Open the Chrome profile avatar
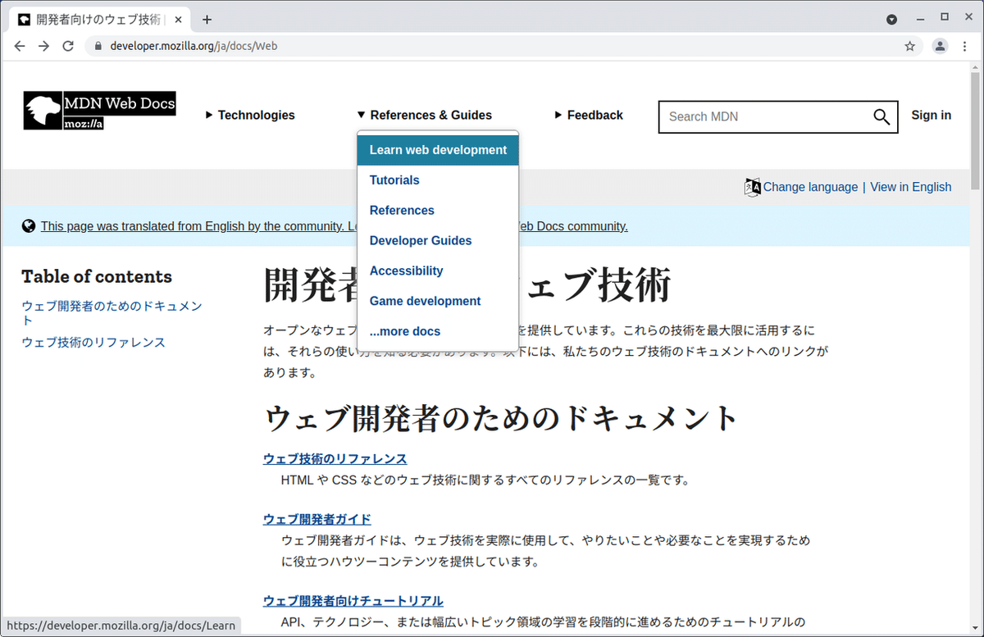The width and height of the screenshot is (984, 637). point(940,46)
